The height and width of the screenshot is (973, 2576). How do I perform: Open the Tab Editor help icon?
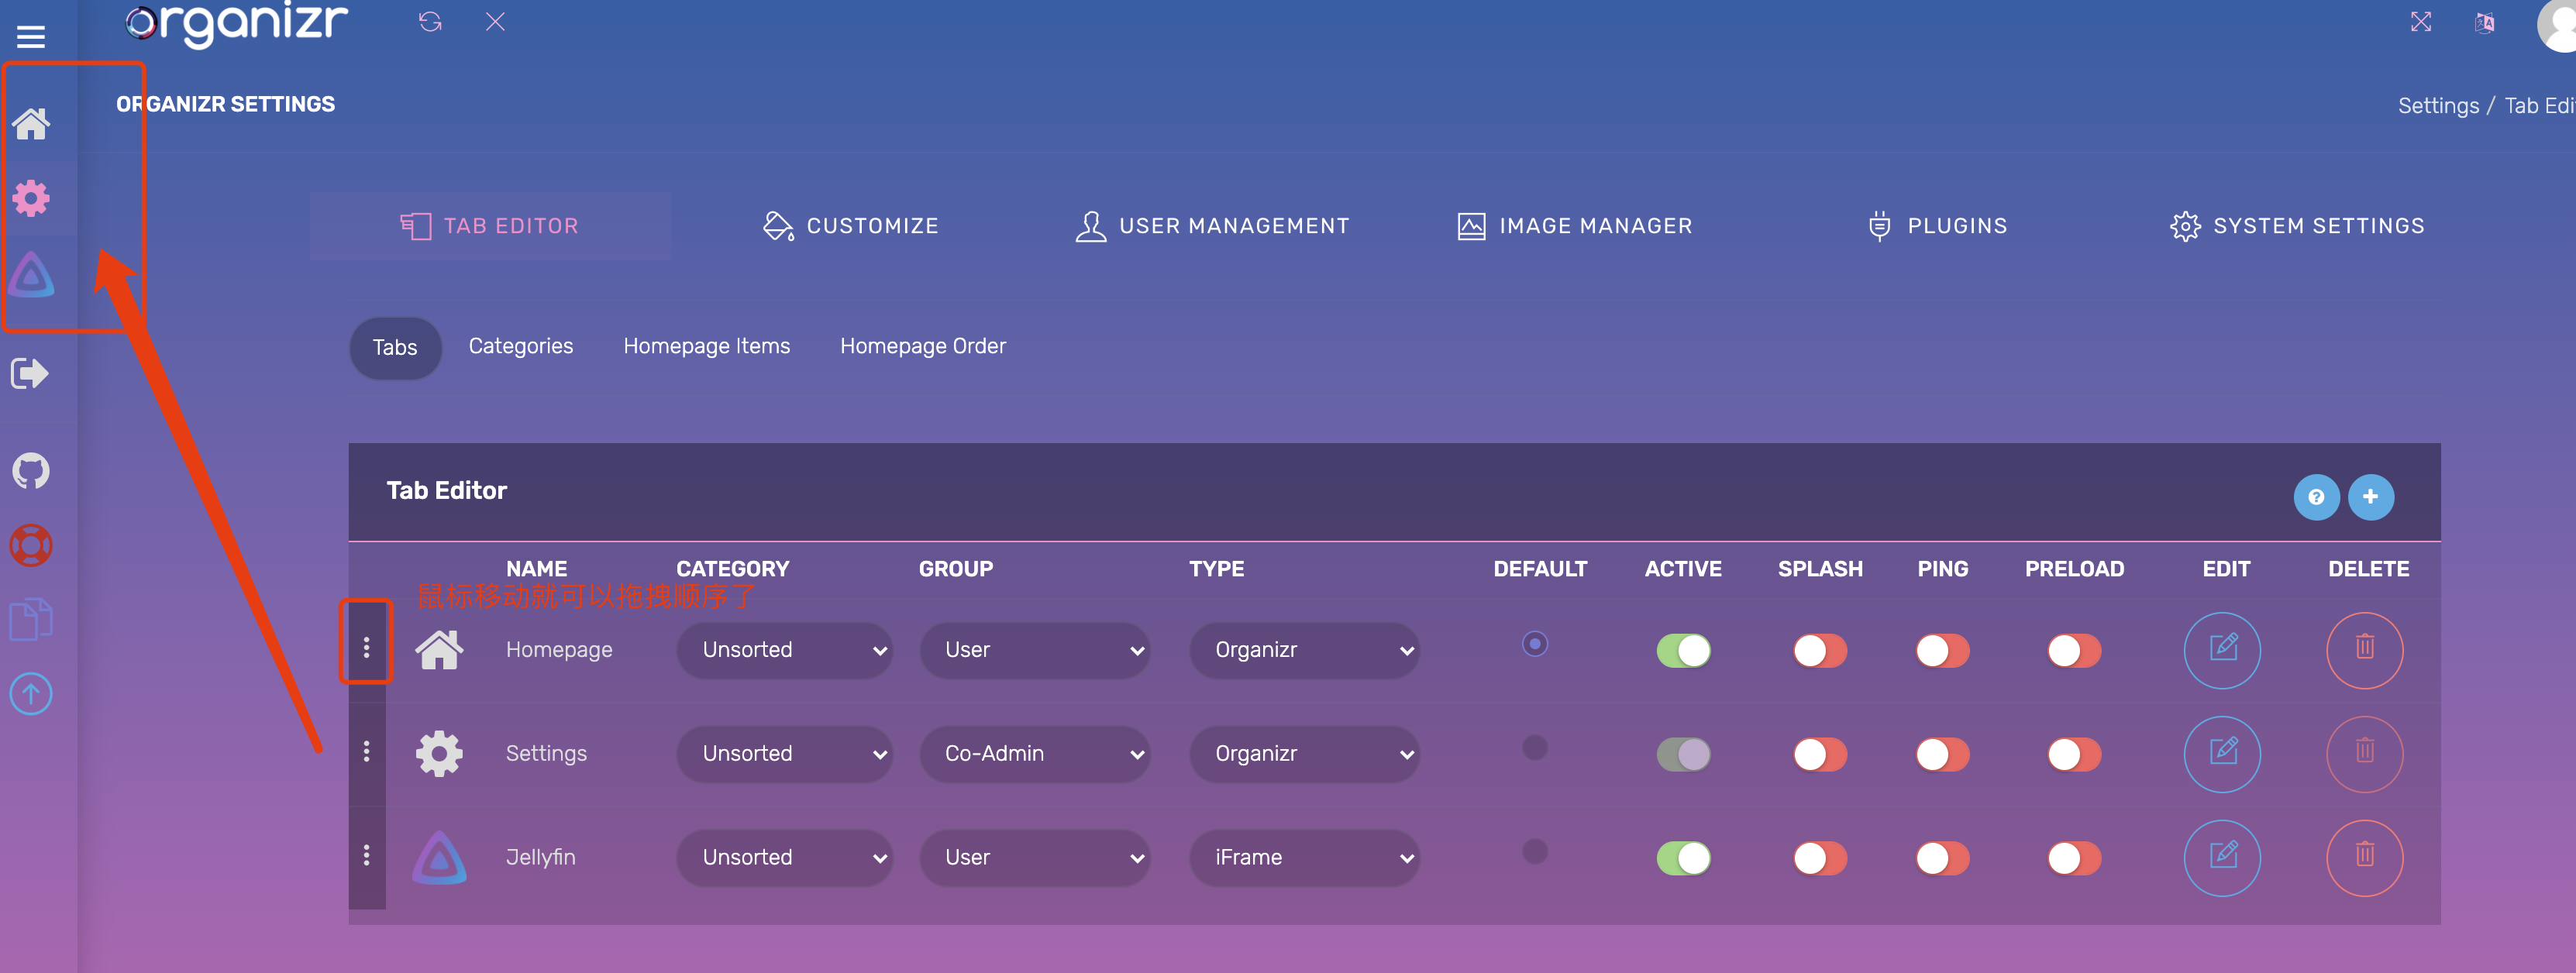click(x=2315, y=497)
